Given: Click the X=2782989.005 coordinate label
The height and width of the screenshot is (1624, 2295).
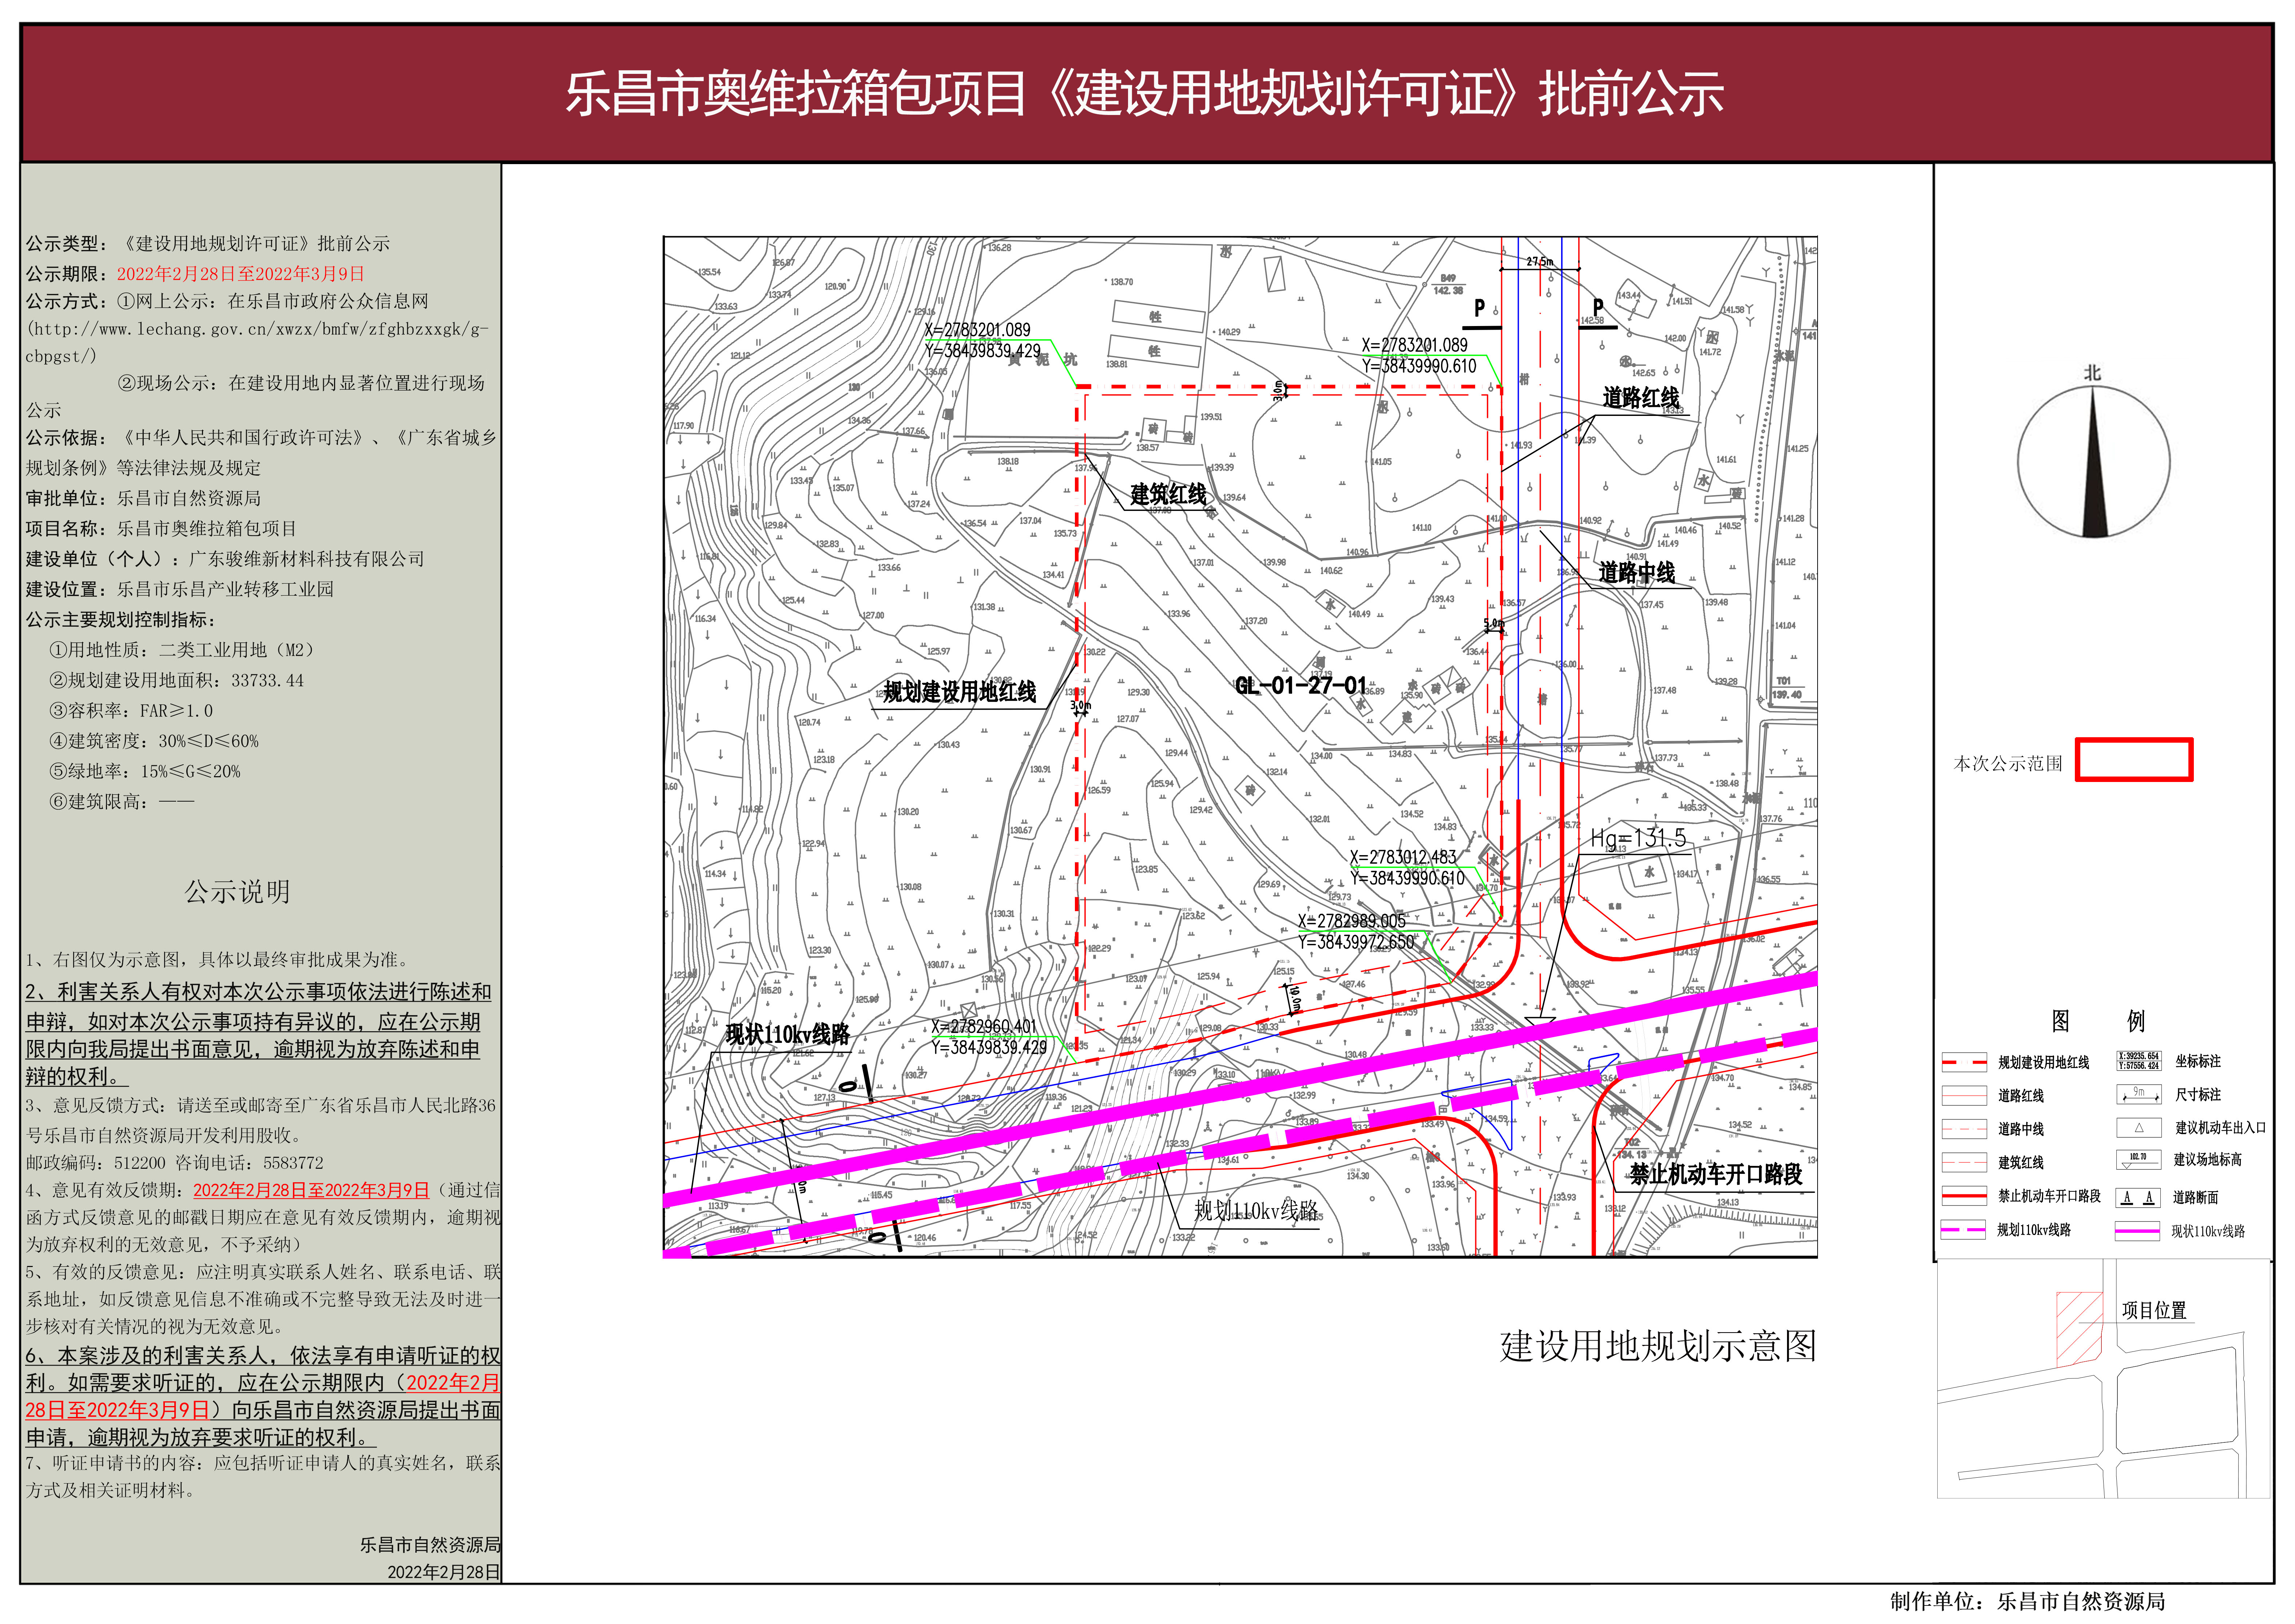Looking at the screenshot, I should 1352,921.
